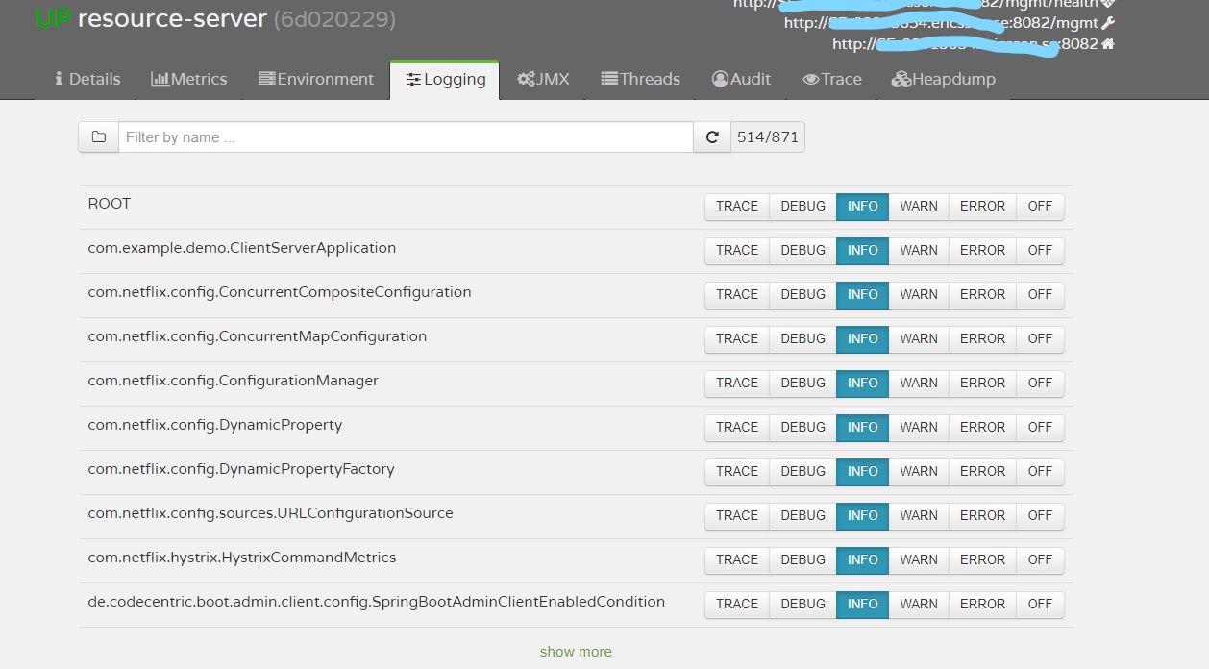
Task: Set DynamicPropertyFactory logger to ERROR
Action: (x=982, y=472)
